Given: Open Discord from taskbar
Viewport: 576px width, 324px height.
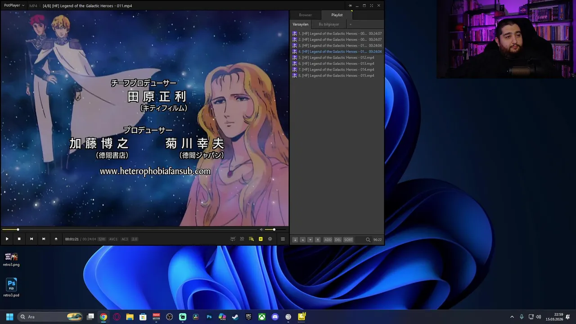Looking at the screenshot, I should (x=275, y=317).
